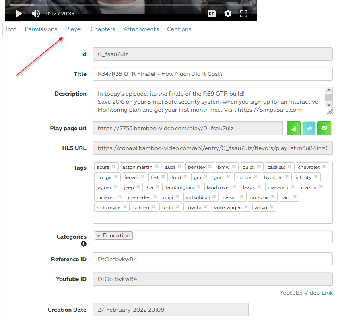This screenshot has height=320, width=344.
Task: Remove the audi tag
Action: point(179,166)
